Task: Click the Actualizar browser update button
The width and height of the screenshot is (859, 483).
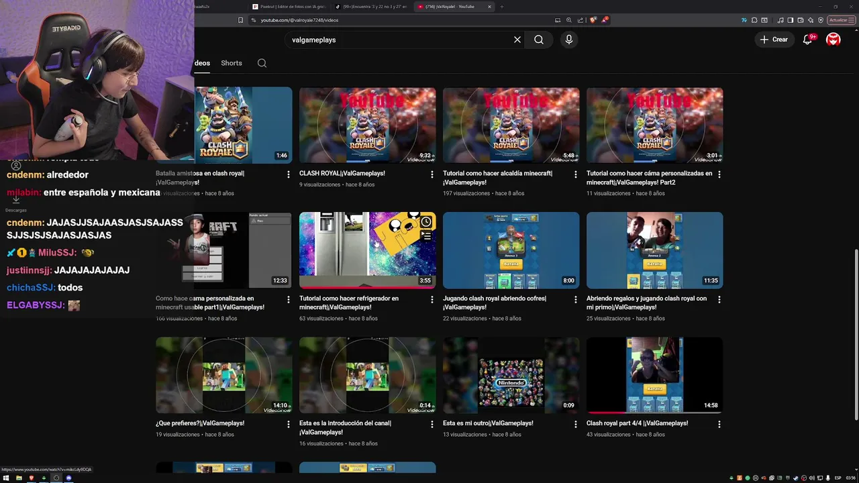Action: 842,20
